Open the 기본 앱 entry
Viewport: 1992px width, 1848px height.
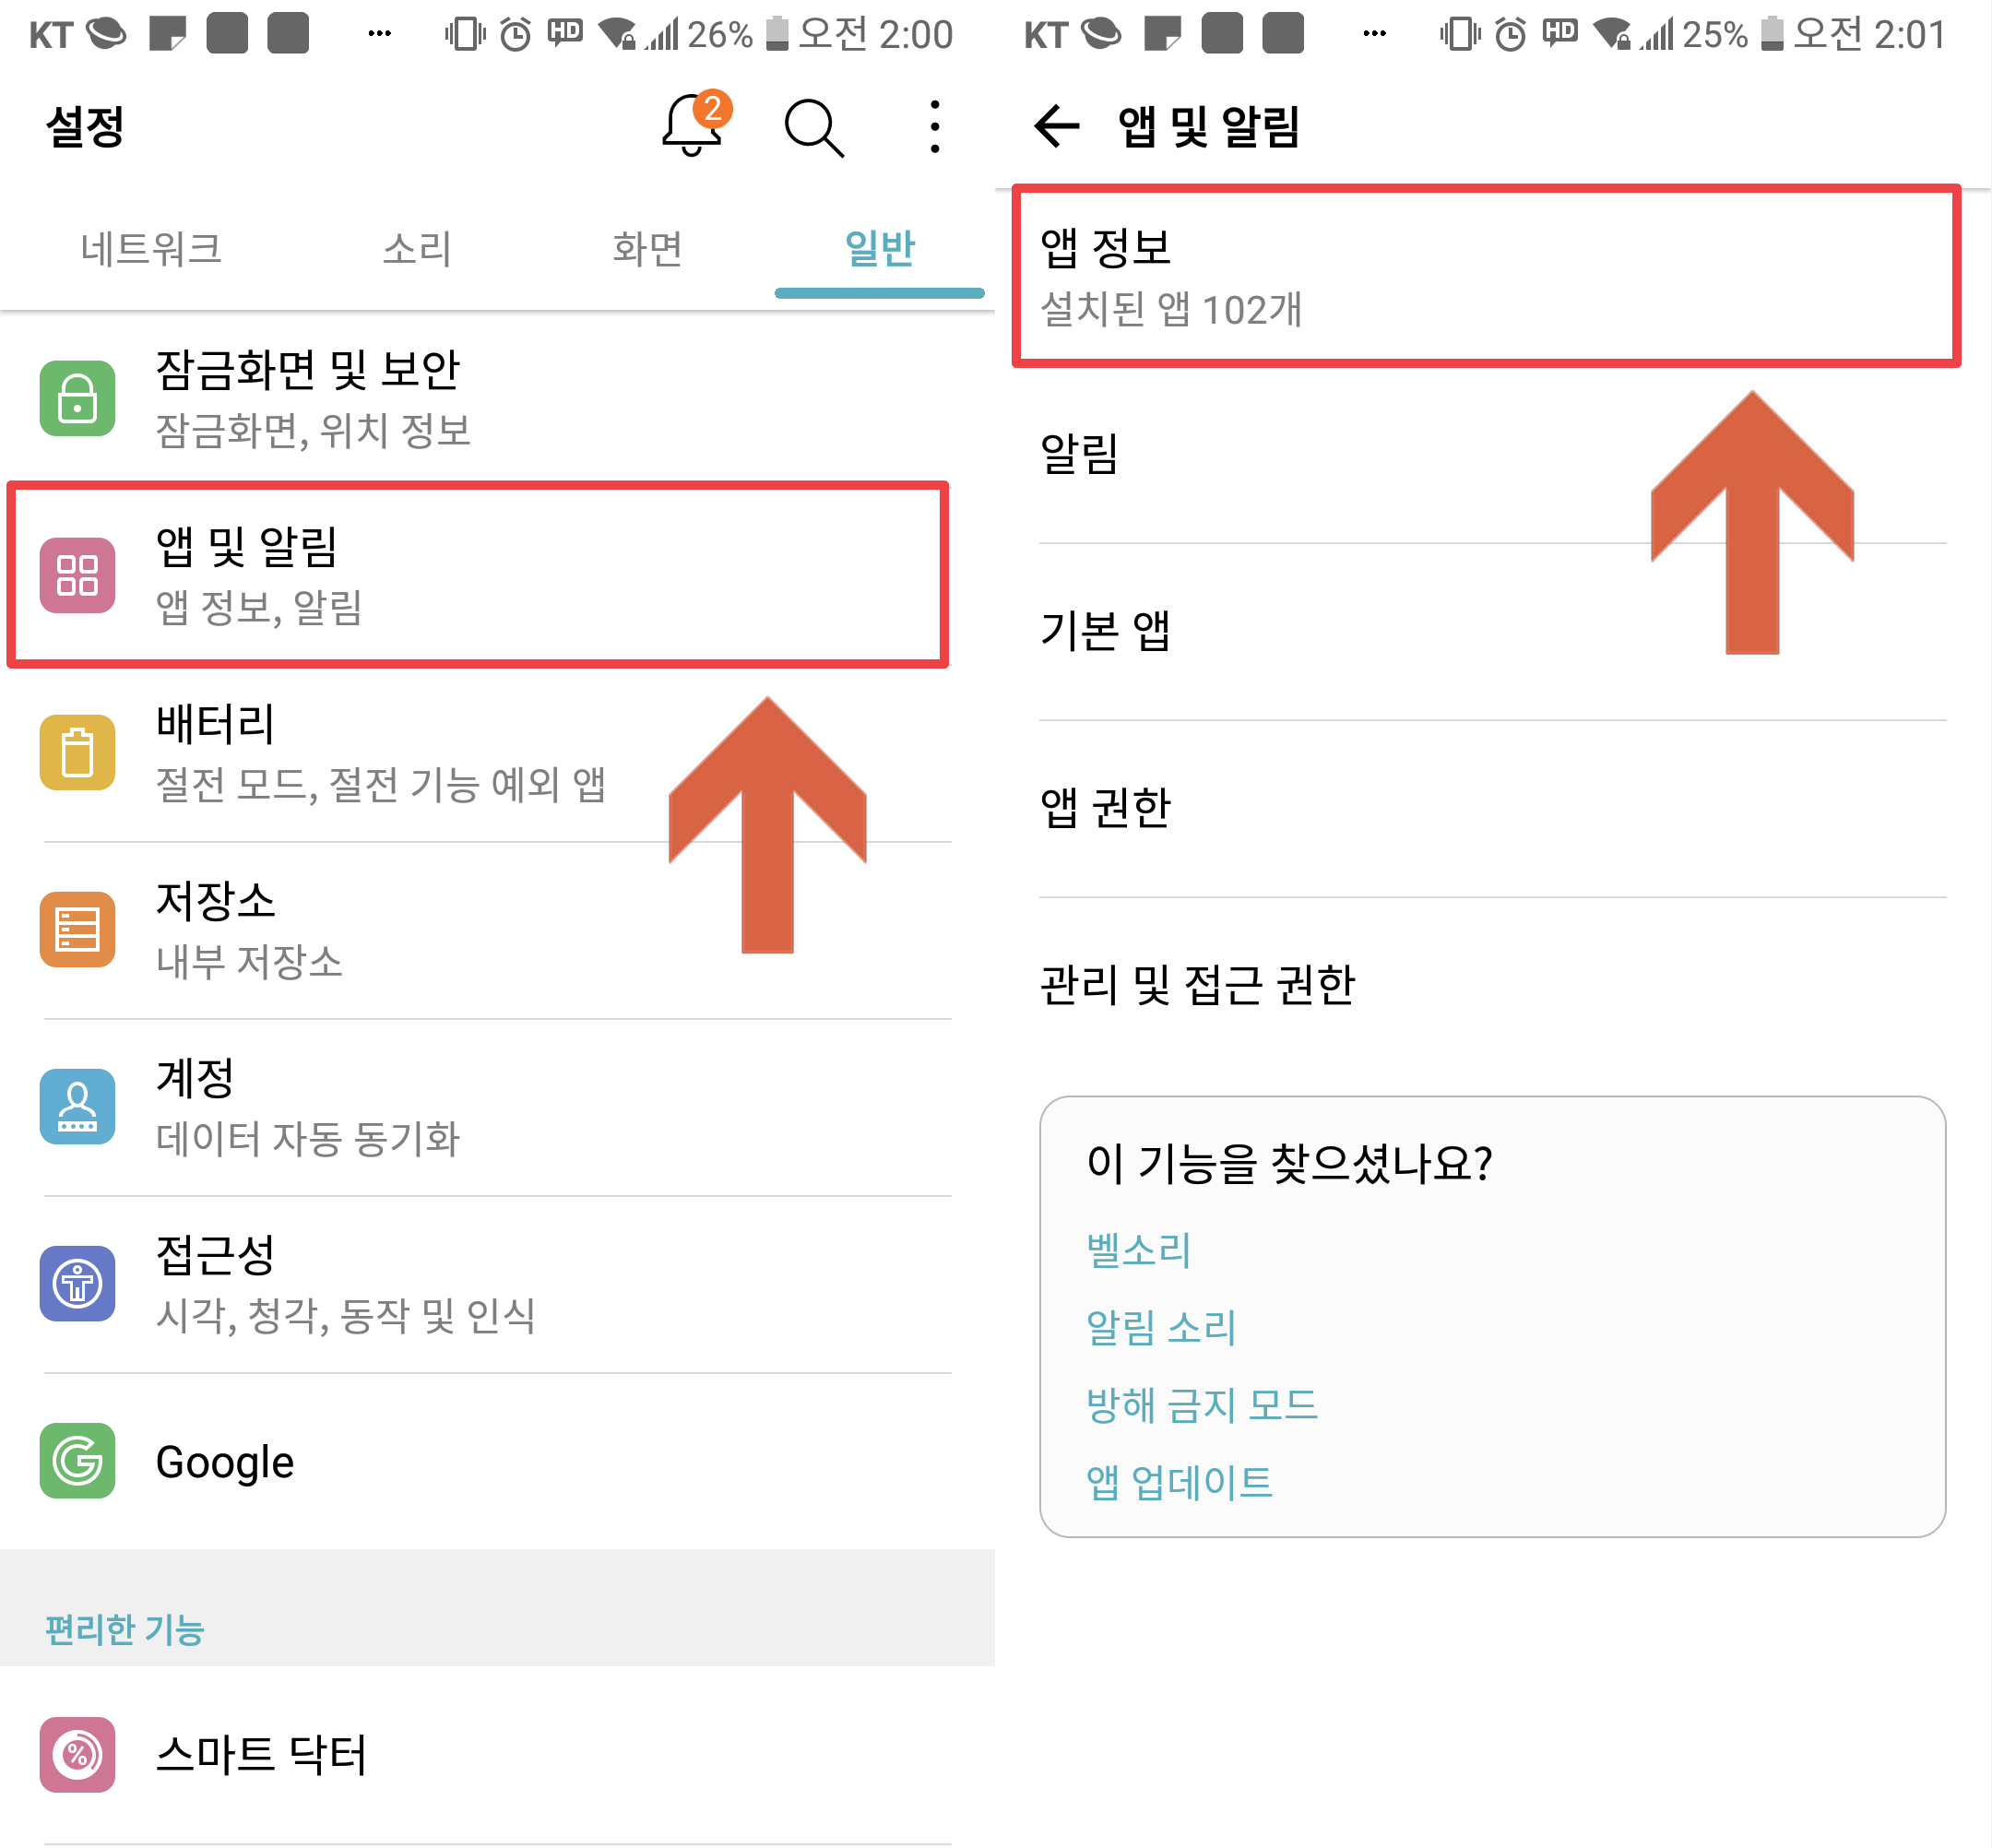click(1105, 631)
